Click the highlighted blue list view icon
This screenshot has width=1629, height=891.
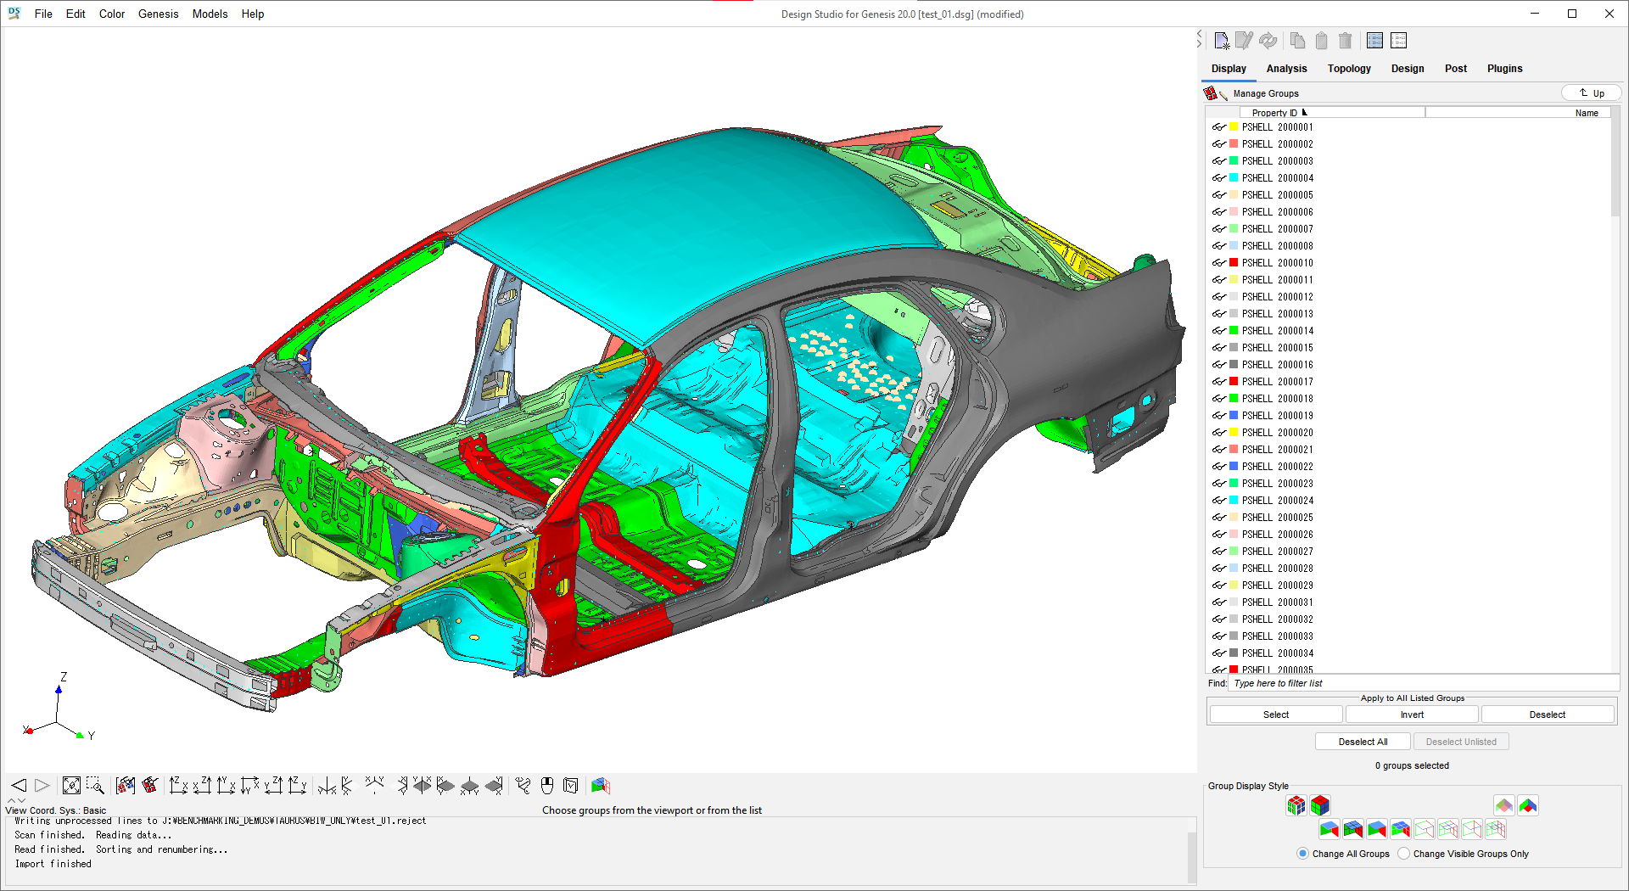point(1375,41)
